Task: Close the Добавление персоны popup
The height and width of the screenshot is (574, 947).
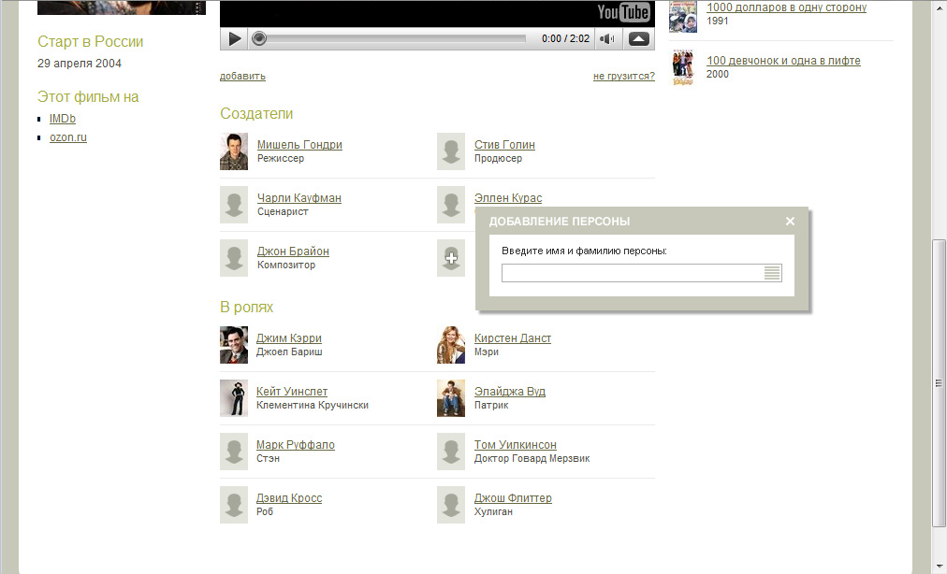Action: [790, 222]
